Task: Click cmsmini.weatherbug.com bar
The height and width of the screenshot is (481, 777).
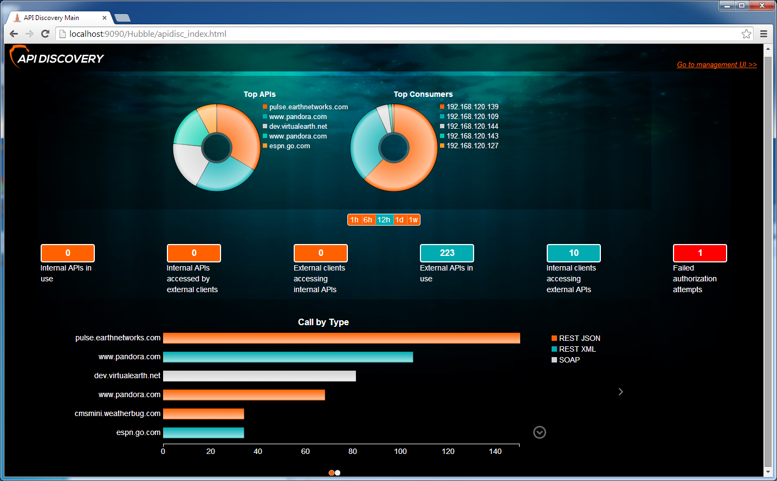Action: point(203,414)
